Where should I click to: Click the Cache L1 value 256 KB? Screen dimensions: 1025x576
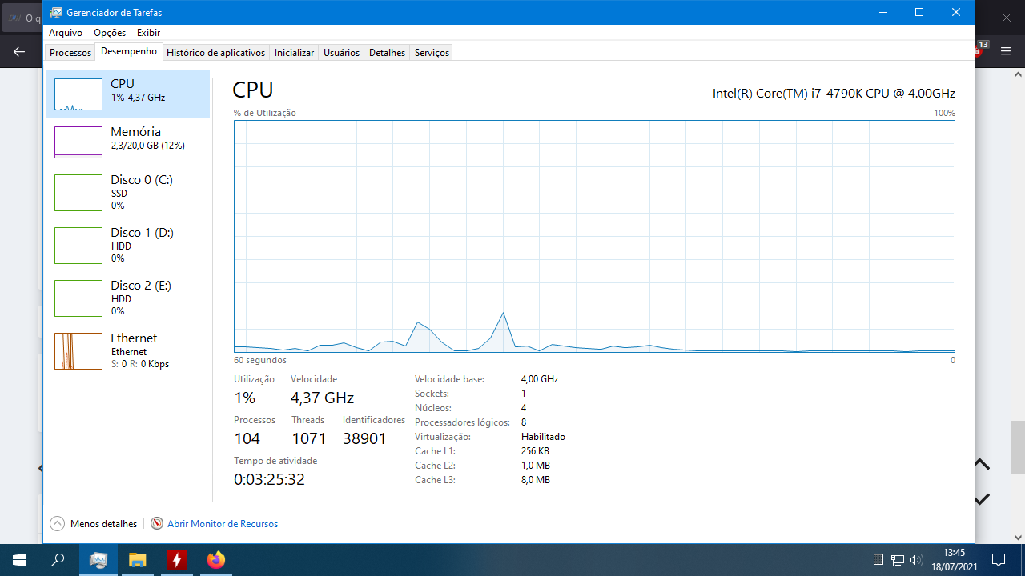(x=535, y=451)
